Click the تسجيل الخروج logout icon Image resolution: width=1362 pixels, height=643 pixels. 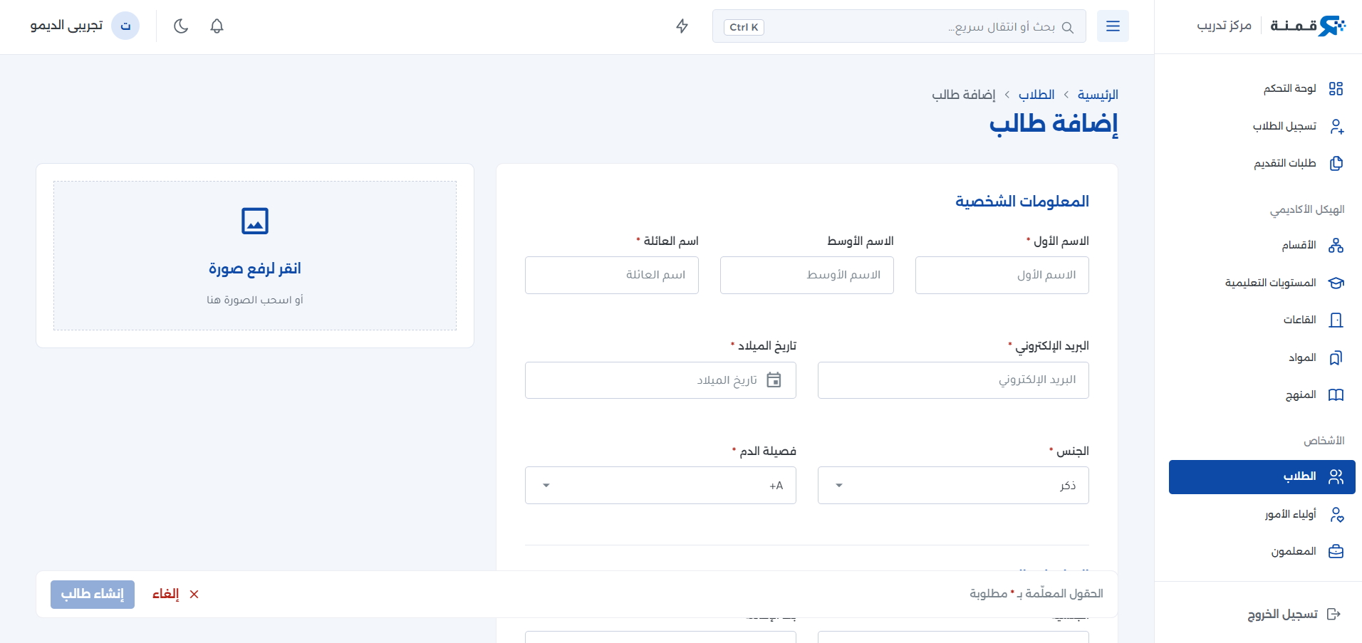click(x=1334, y=614)
